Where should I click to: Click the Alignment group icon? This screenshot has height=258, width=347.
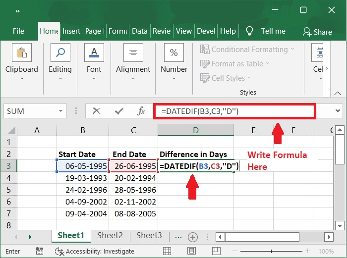click(133, 52)
